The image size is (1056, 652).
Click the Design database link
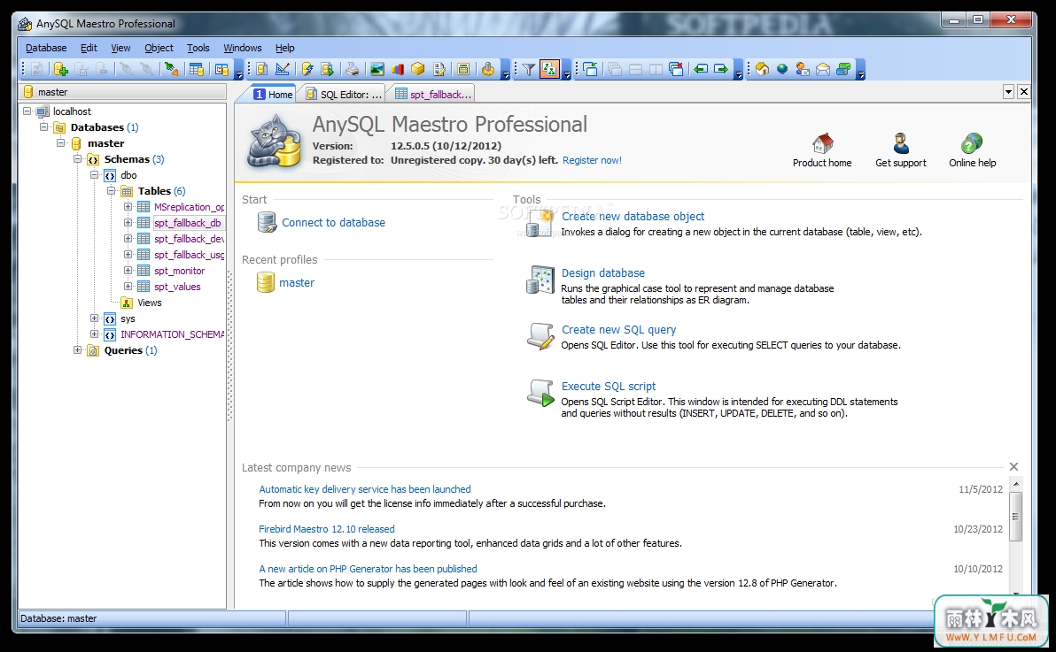[x=602, y=272]
